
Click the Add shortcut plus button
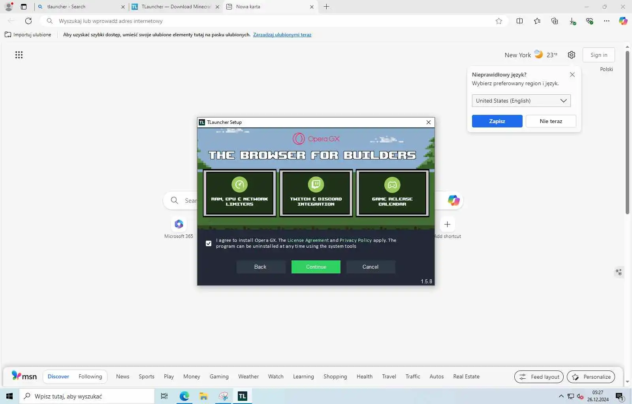447,224
